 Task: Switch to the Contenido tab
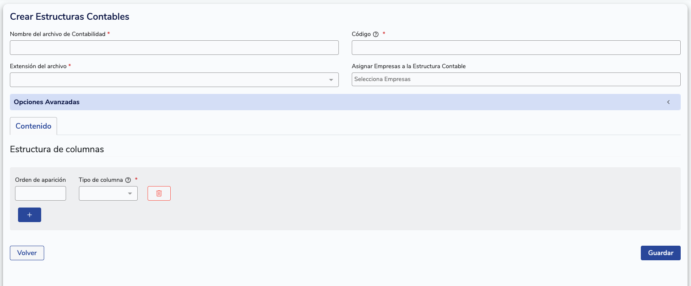pyautogui.click(x=33, y=126)
